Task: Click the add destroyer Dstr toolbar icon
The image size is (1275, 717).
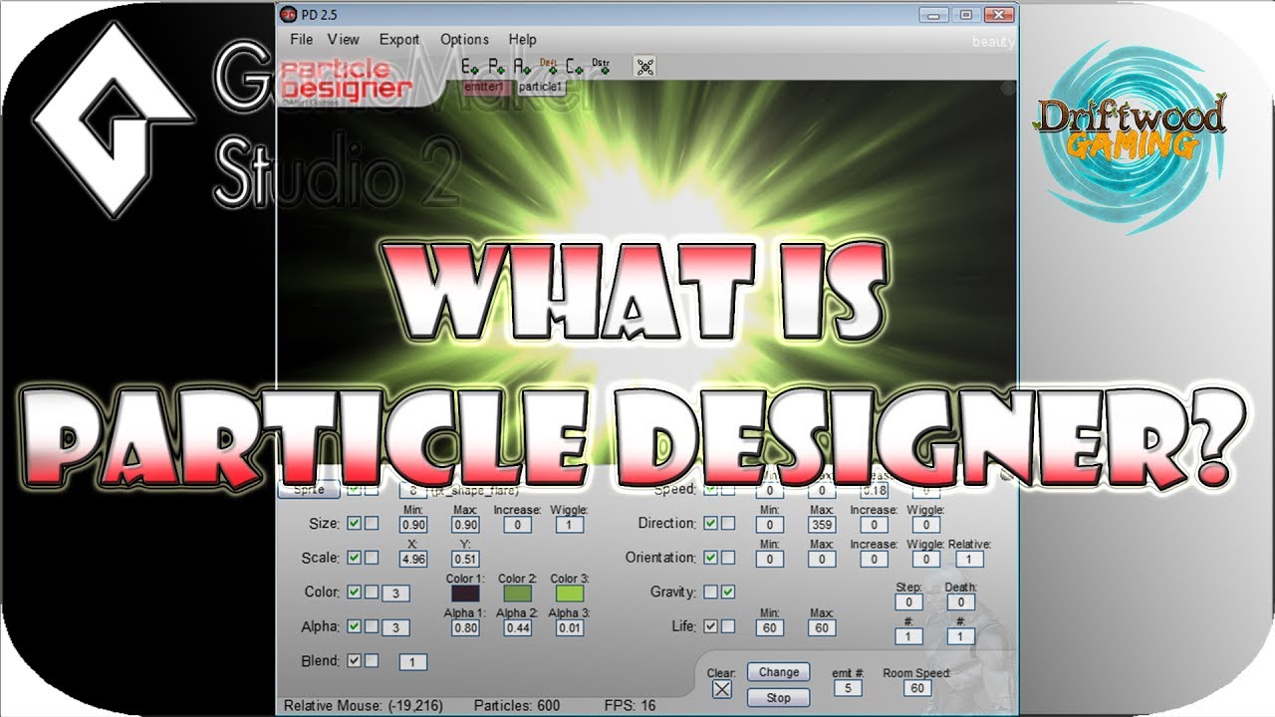Action: coord(601,66)
